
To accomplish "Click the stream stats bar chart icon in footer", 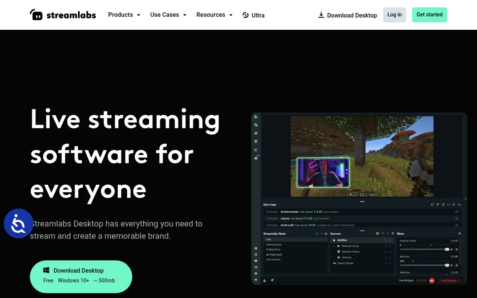I will tap(265, 281).
